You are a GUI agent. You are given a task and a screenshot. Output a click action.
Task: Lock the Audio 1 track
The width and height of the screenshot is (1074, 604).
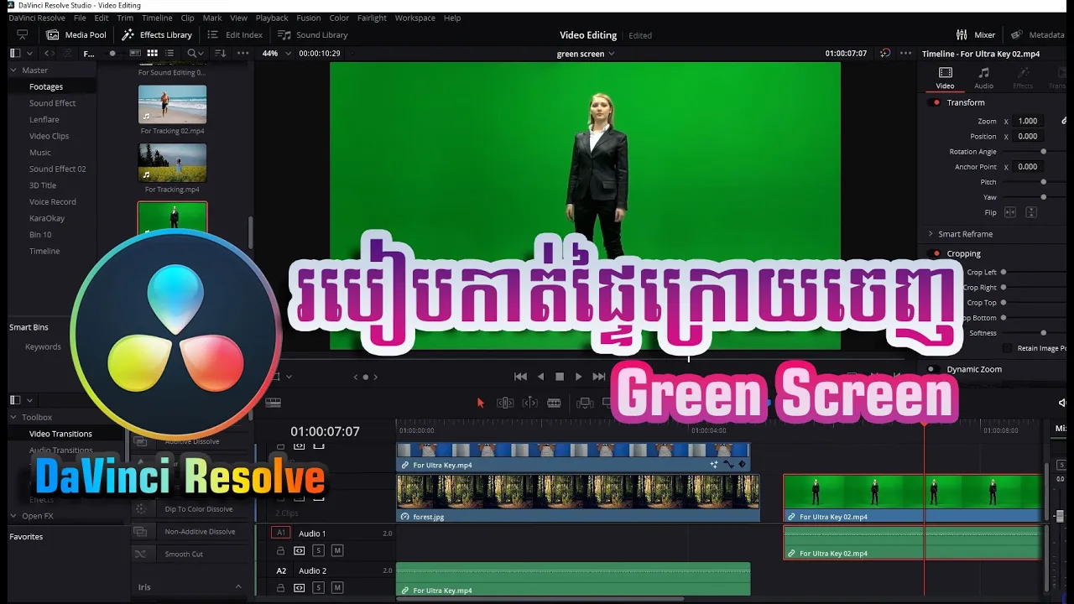pos(281,551)
